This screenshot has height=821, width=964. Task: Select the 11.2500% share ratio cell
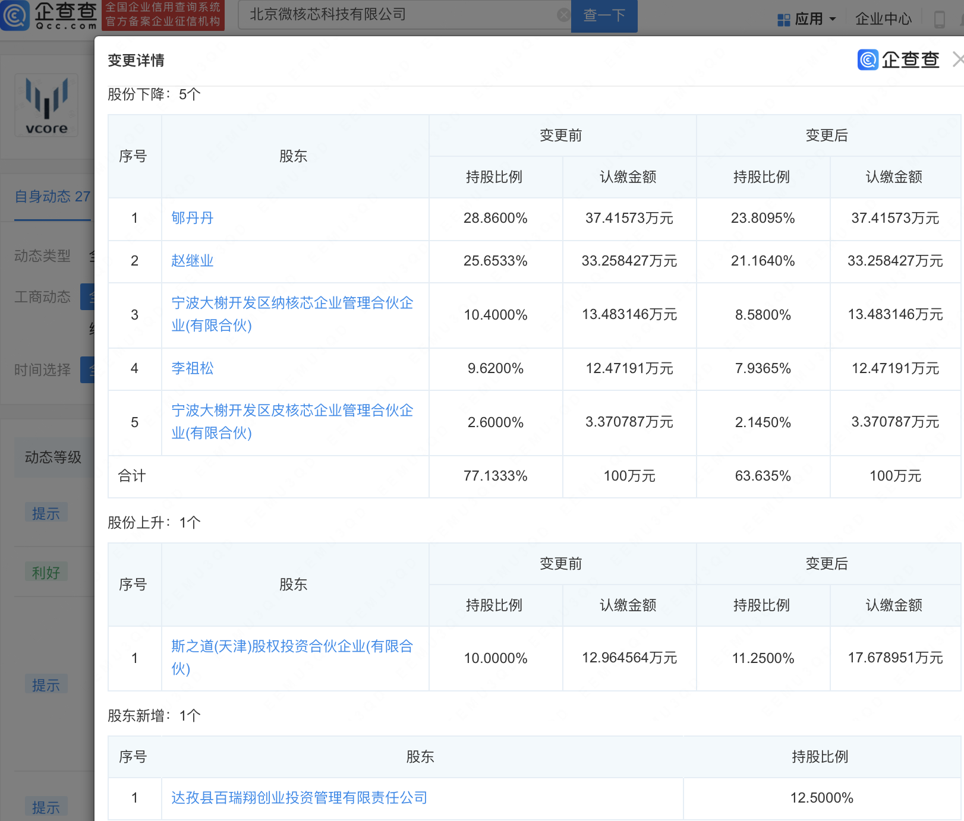click(763, 658)
